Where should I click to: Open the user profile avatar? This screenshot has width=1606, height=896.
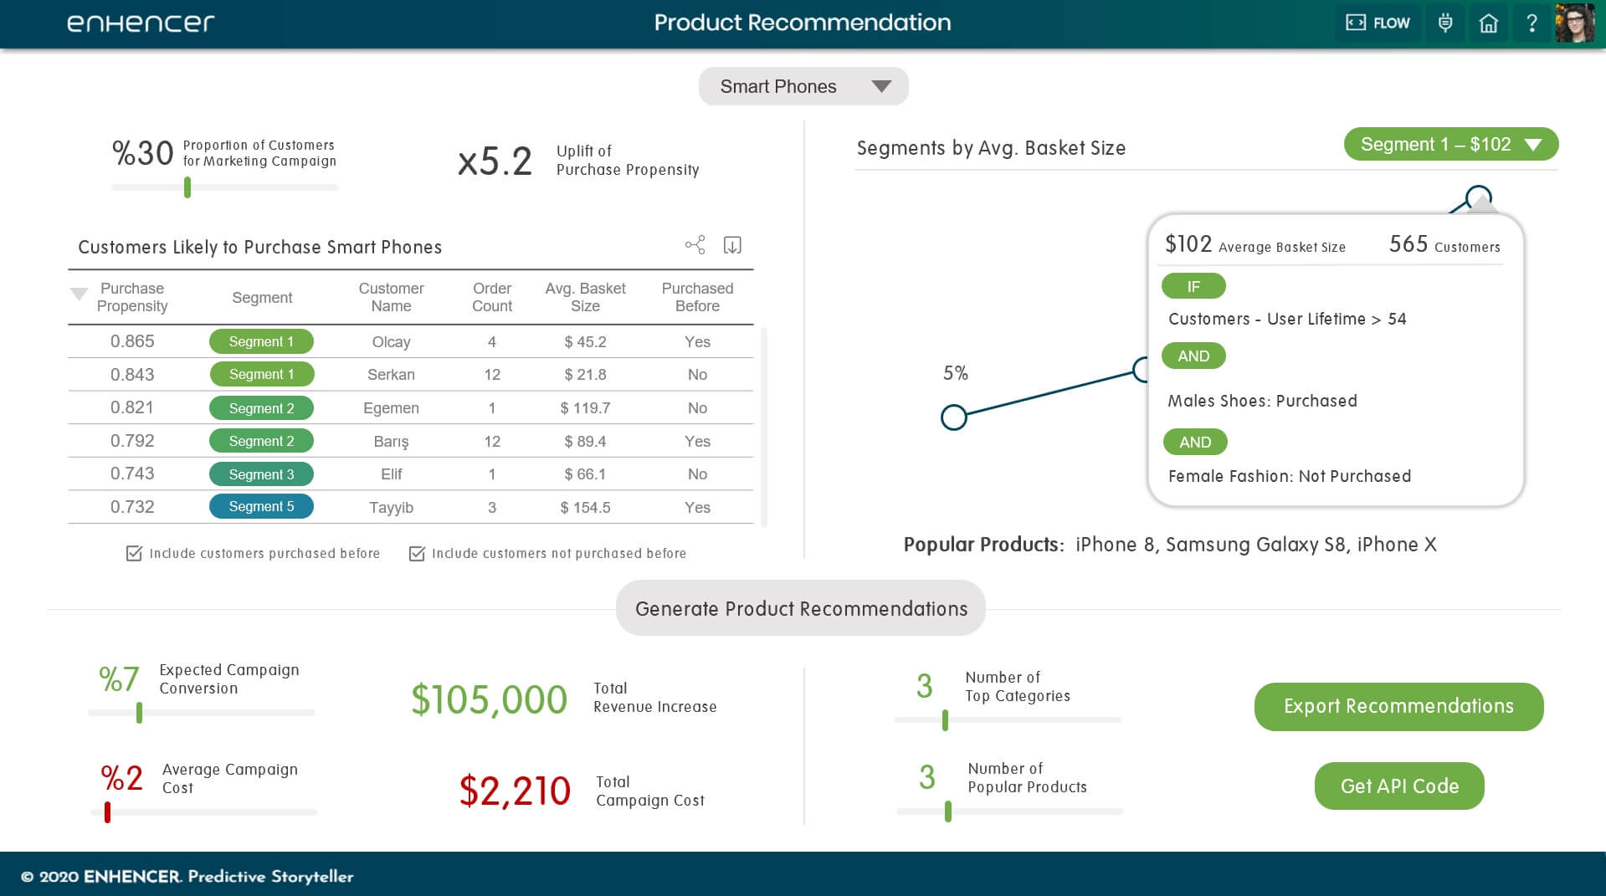click(1575, 23)
